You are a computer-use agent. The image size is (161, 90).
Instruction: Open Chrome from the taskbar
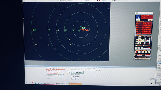tap(32, 83)
